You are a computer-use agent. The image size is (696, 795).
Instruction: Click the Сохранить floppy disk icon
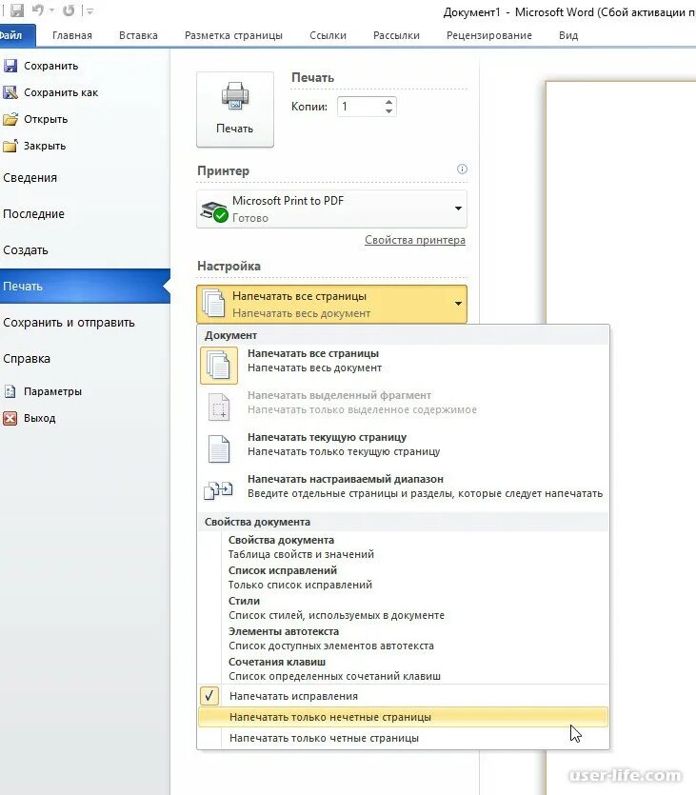10,66
